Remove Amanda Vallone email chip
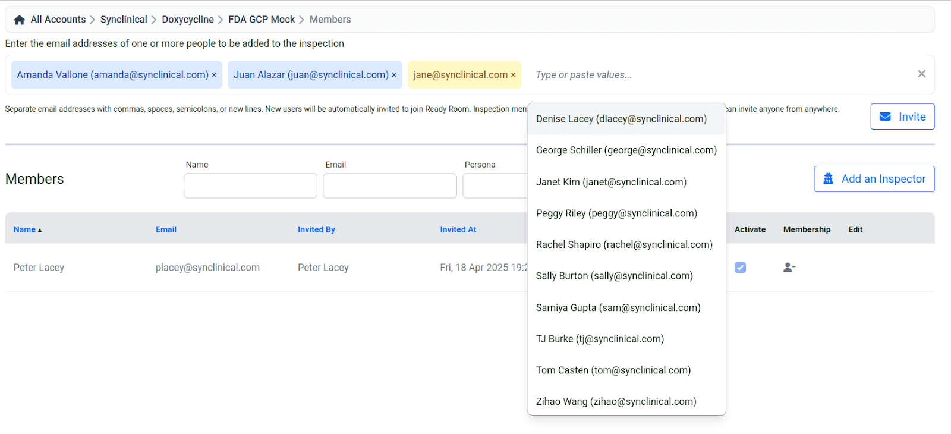The width and height of the screenshot is (951, 434). (214, 75)
